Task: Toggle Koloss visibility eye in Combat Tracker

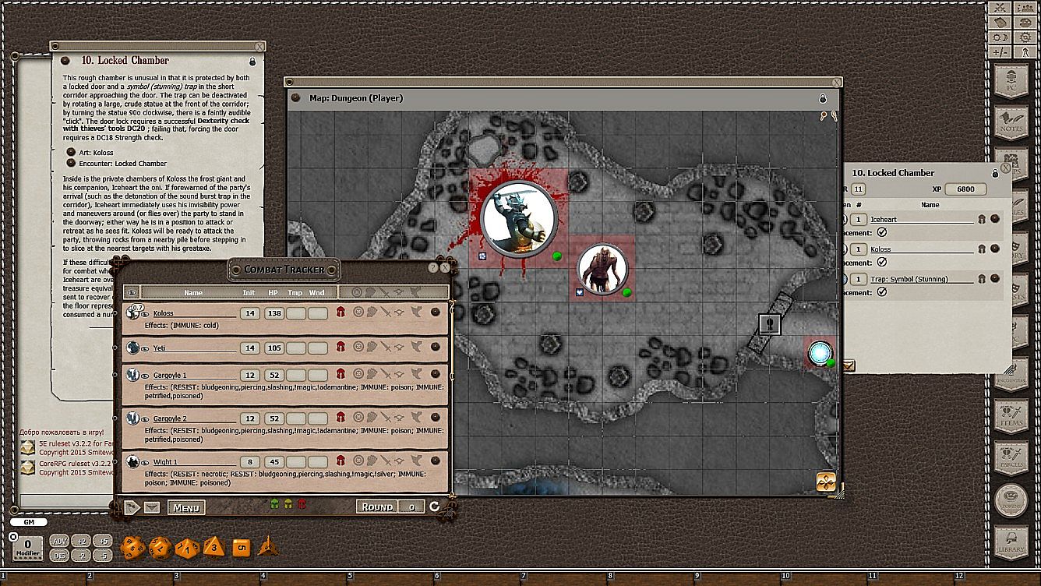Action: coord(145,314)
